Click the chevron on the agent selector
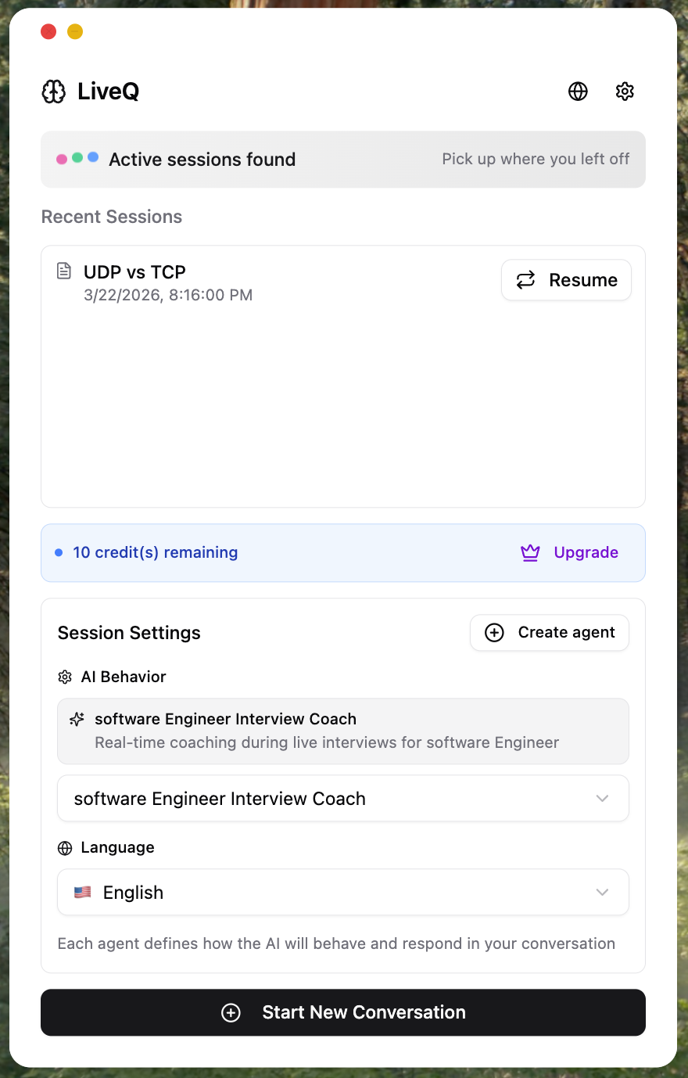The image size is (688, 1078). point(602,799)
